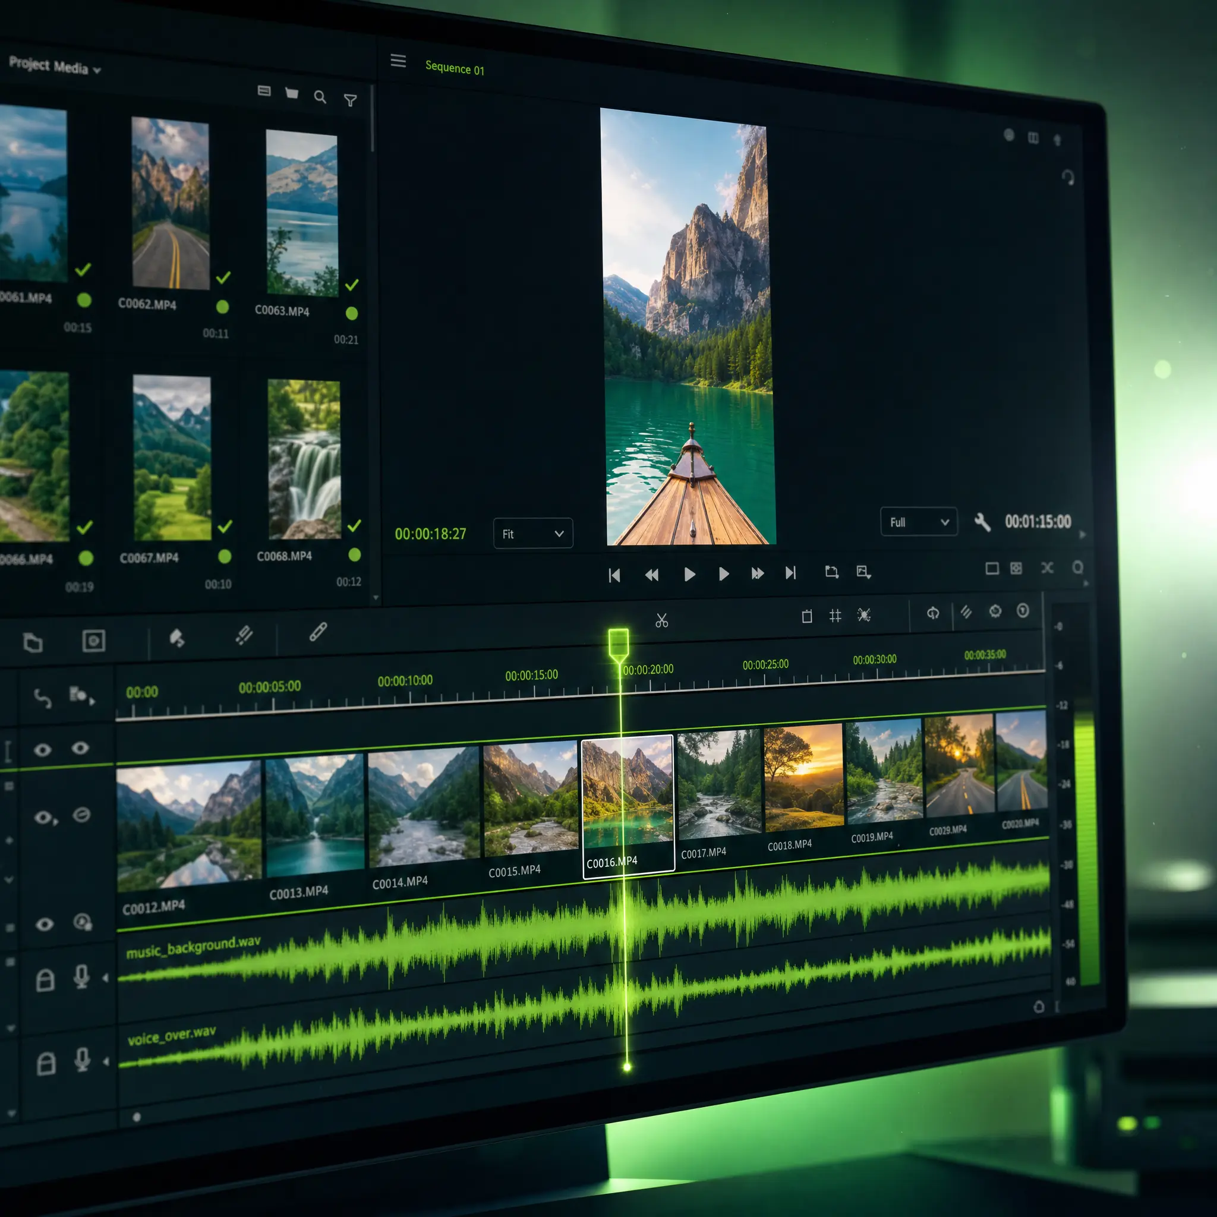Click the fast-forward button under preview
This screenshot has width=1217, height=1217.
(x=758, y=573)
